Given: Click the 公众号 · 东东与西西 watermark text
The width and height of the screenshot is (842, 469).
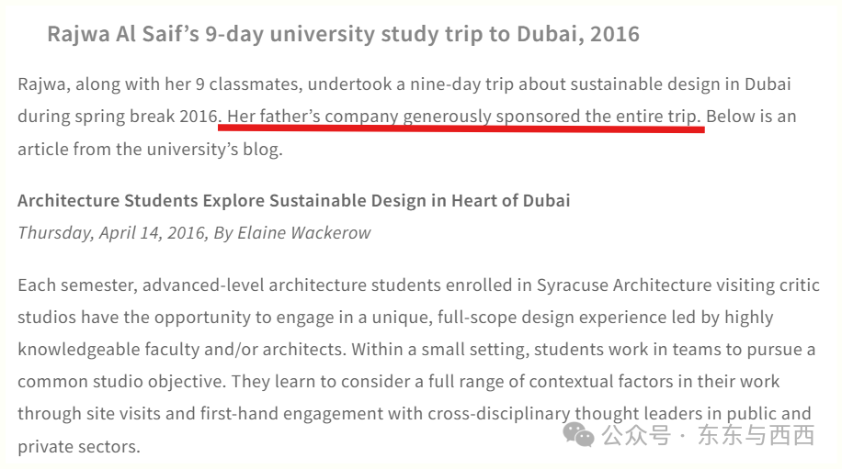Looking at the screenshot, I should pos(709,435).
